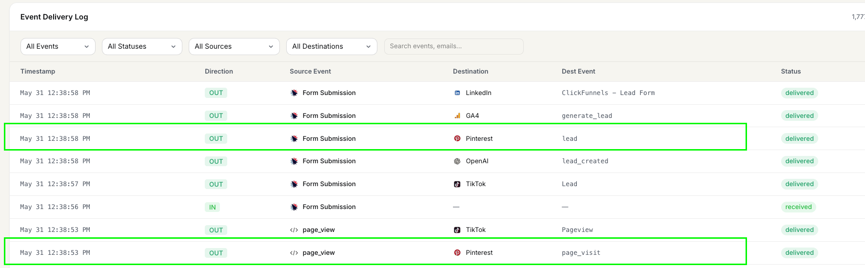Click the Event Delivery Log heading
Screen dimensions: 865x268
54,17
